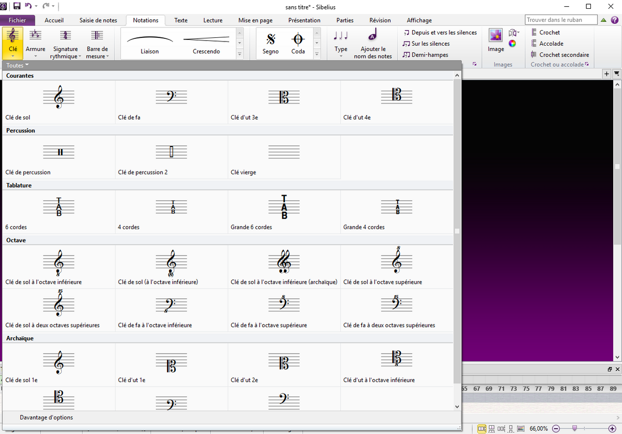Viewport: 622px width, 434px height.
Task: Insert a Coda symbol
Action: (298, 43)
